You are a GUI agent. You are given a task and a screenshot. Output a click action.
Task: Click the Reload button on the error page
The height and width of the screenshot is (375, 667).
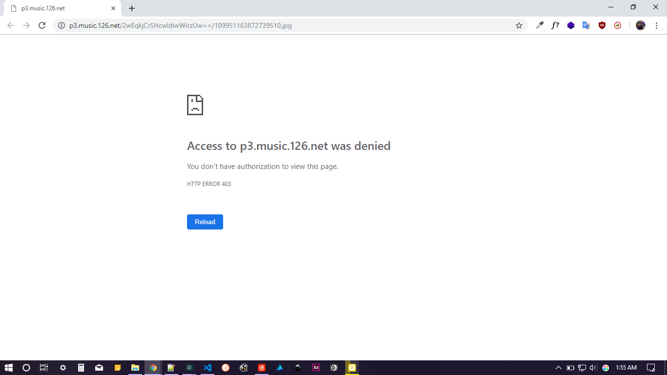click(x=205, y=222)
